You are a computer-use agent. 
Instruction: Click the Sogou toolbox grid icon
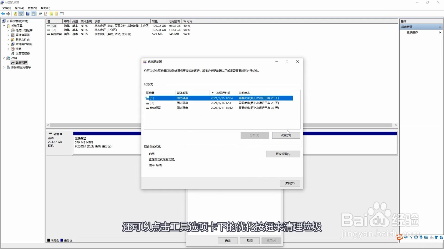coord(441,237)
